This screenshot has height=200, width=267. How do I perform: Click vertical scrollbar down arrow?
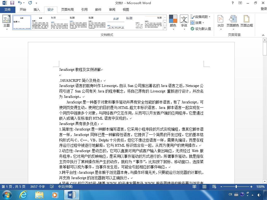click(265, 181)
